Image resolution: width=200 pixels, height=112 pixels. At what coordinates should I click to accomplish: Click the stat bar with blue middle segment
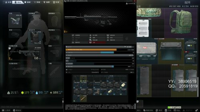coord(100,52)
